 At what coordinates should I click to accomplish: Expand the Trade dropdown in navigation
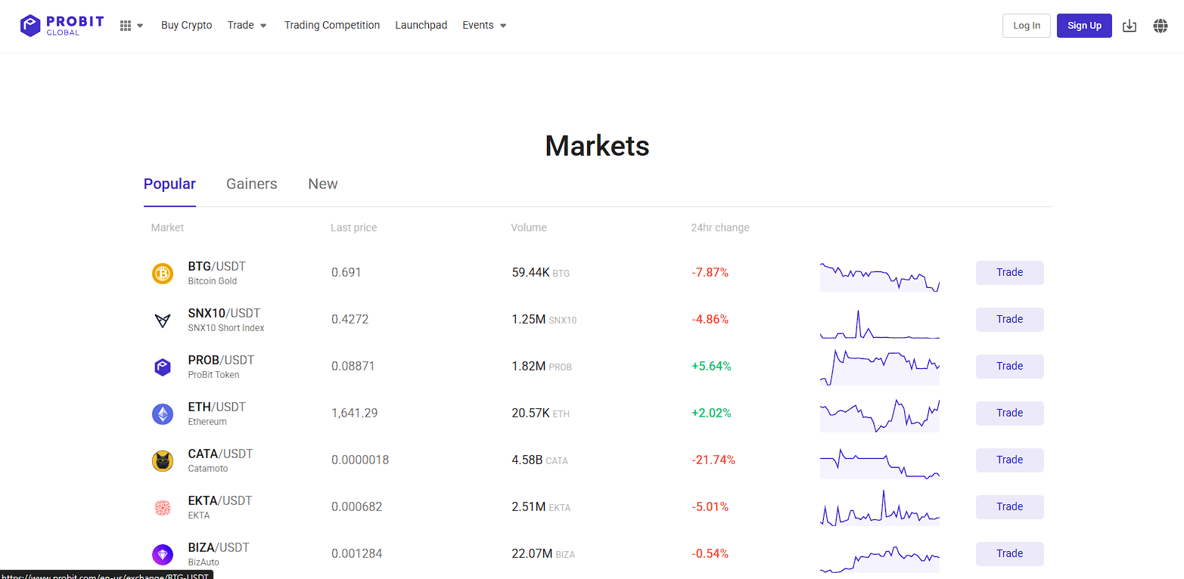click(247, 25)
